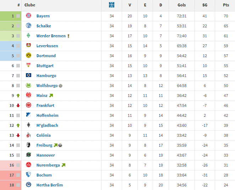Click the Clube column header
The image size is (235, 190).
point(30,5)
